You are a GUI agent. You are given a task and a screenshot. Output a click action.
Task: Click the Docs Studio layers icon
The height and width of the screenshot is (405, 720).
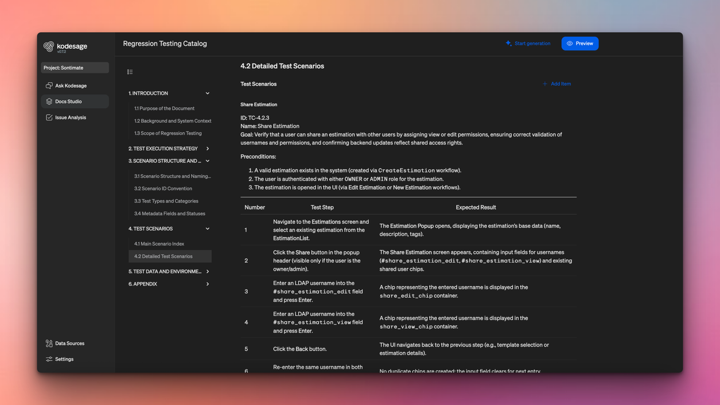[49, 102]
